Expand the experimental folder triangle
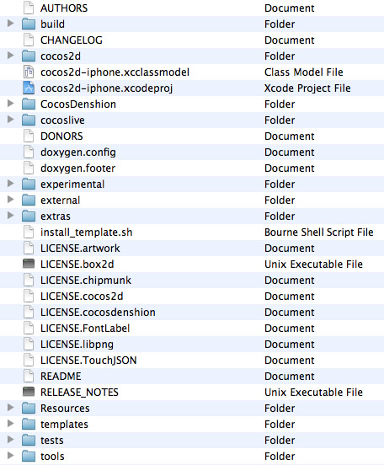Image resolution: width=384 pixels, height=465 pixels. (10, 184)
